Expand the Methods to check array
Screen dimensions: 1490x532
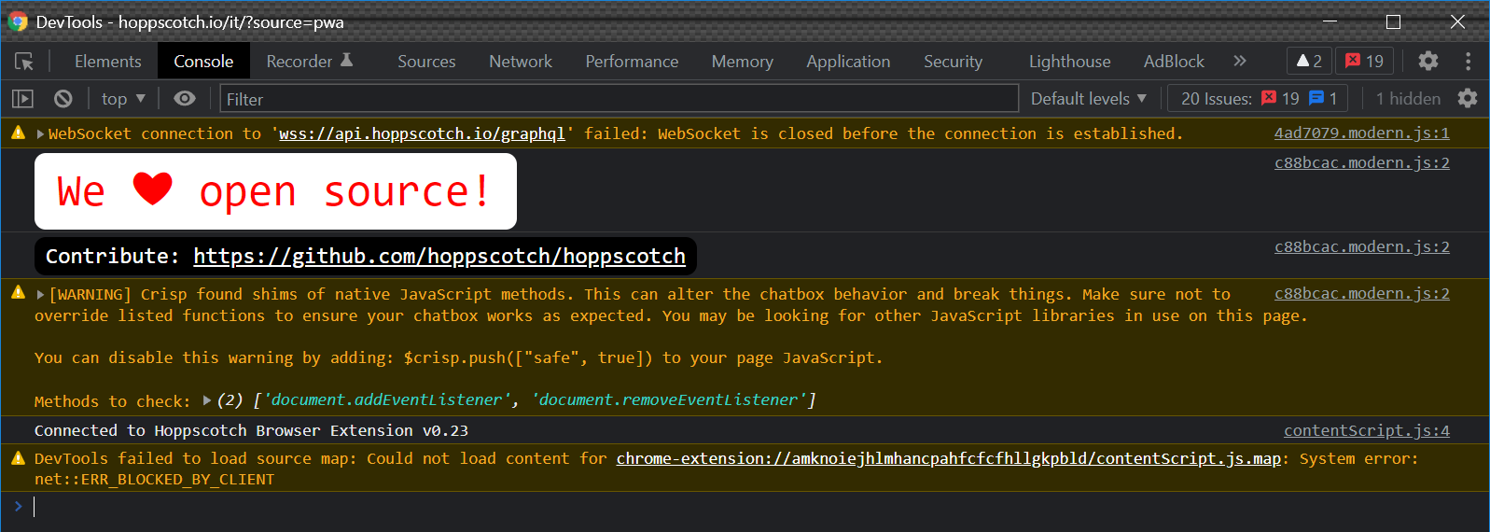click(x=207, y=400)
